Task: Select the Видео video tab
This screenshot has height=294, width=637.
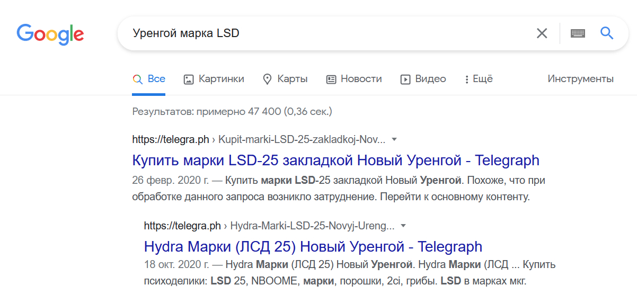Action: click(x=423, y=79)
